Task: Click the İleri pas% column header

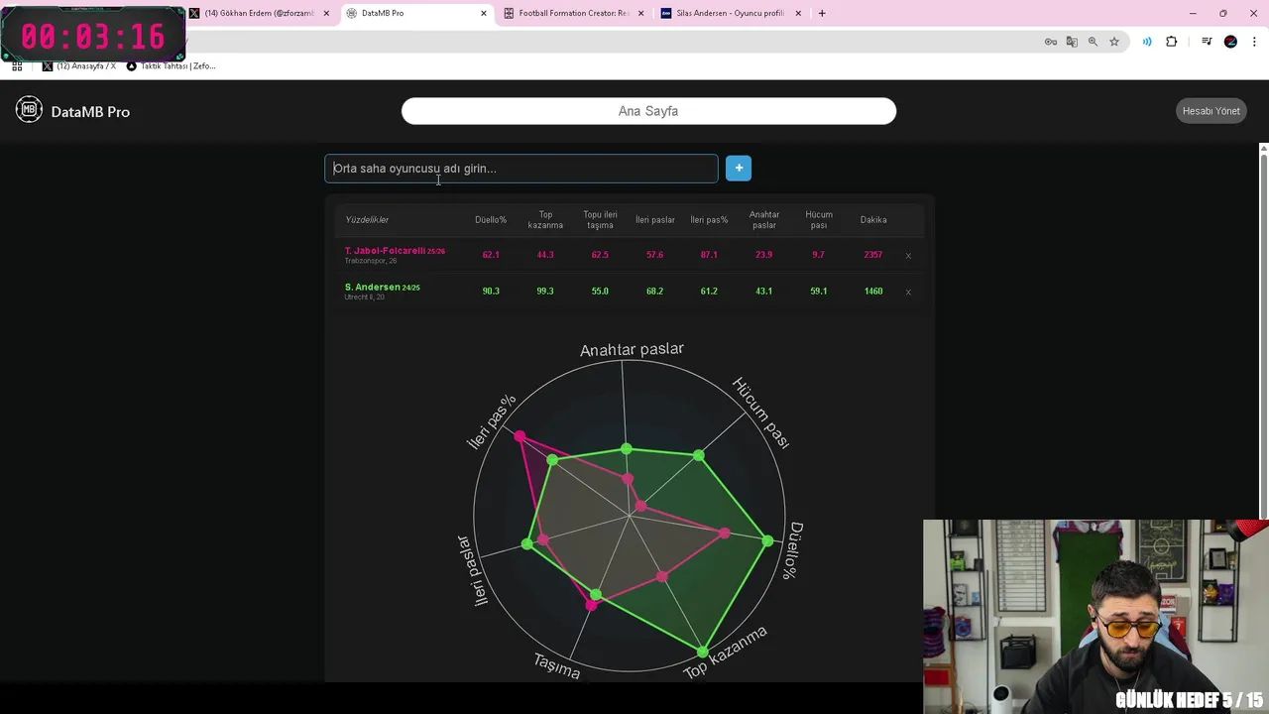Action: (709, 220)
